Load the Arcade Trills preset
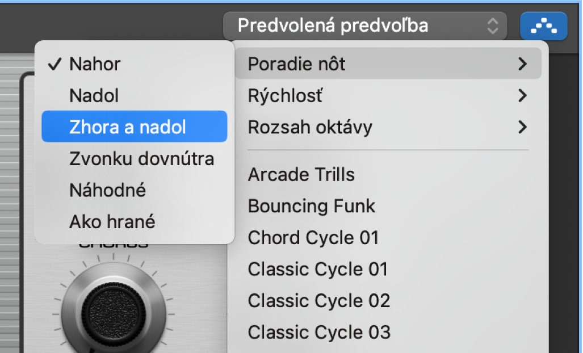583x353 pixels. 301,174
